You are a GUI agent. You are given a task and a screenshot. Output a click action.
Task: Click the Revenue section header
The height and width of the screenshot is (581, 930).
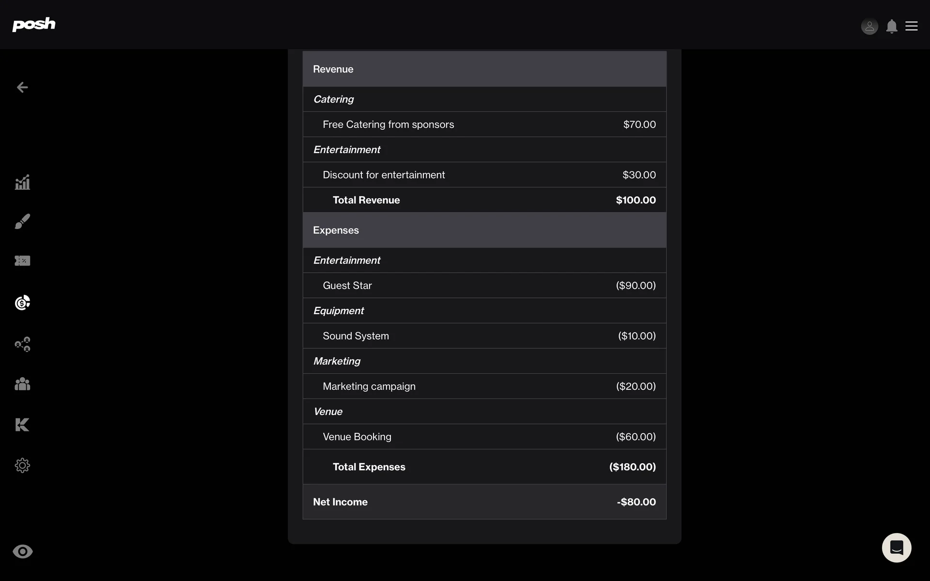[x=484, y=69]
